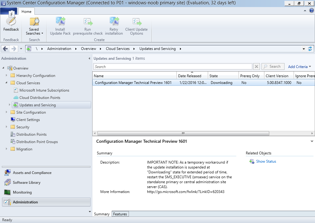Expand Migration node arrow
The image size is (315, 223).
coord(6,149)
